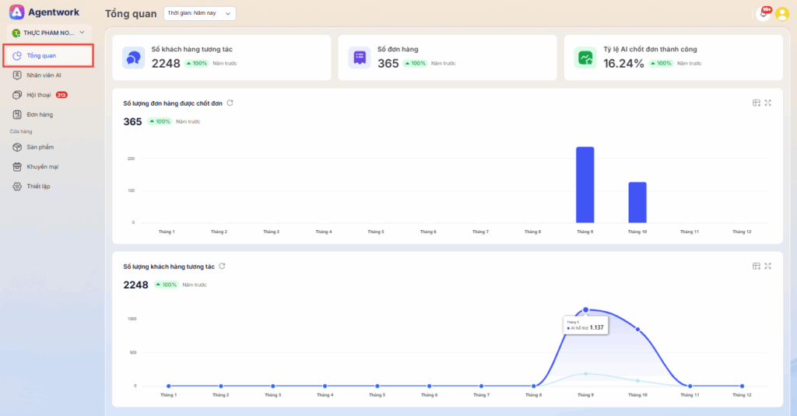797x416 pixels.
Task: Click the AI success rate card icon
Action: pos(585,58)
